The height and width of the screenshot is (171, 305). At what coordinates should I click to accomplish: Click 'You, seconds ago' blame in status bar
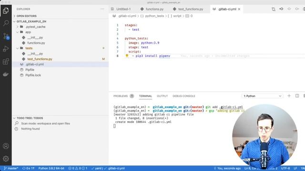[x=227, y=168]
